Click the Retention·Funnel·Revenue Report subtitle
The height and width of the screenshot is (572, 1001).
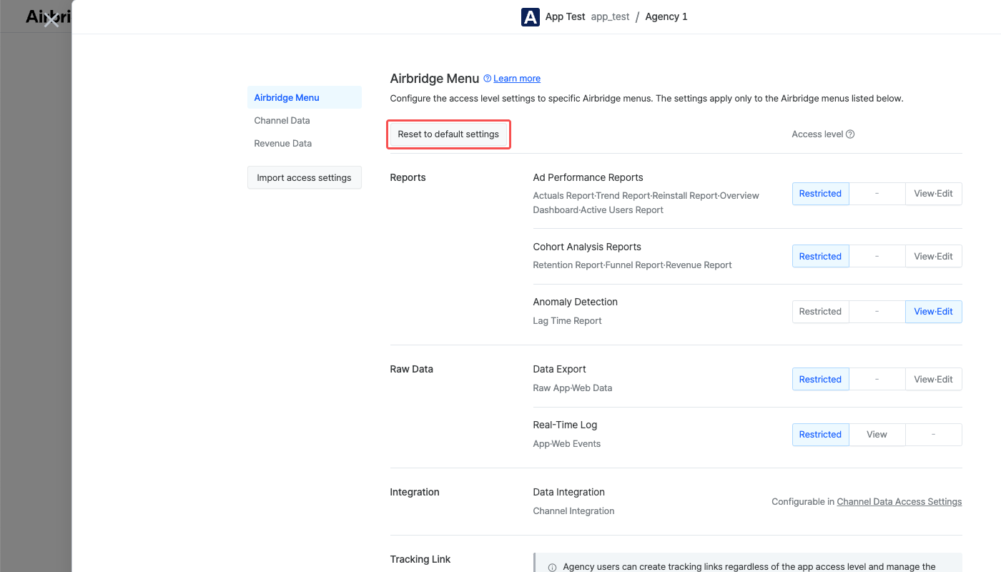(632, 265)
